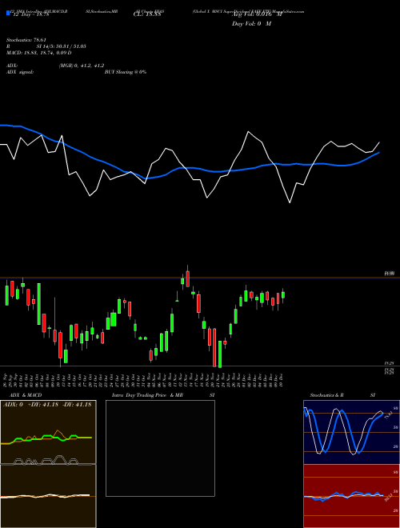Click the Avg Vol reading
This screenshot has height=528, width=400.
point(257,14)
